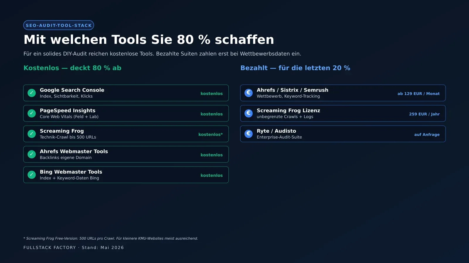Click 'Core Web Vitals (Feld + Lab)' description

click(69, 117)
